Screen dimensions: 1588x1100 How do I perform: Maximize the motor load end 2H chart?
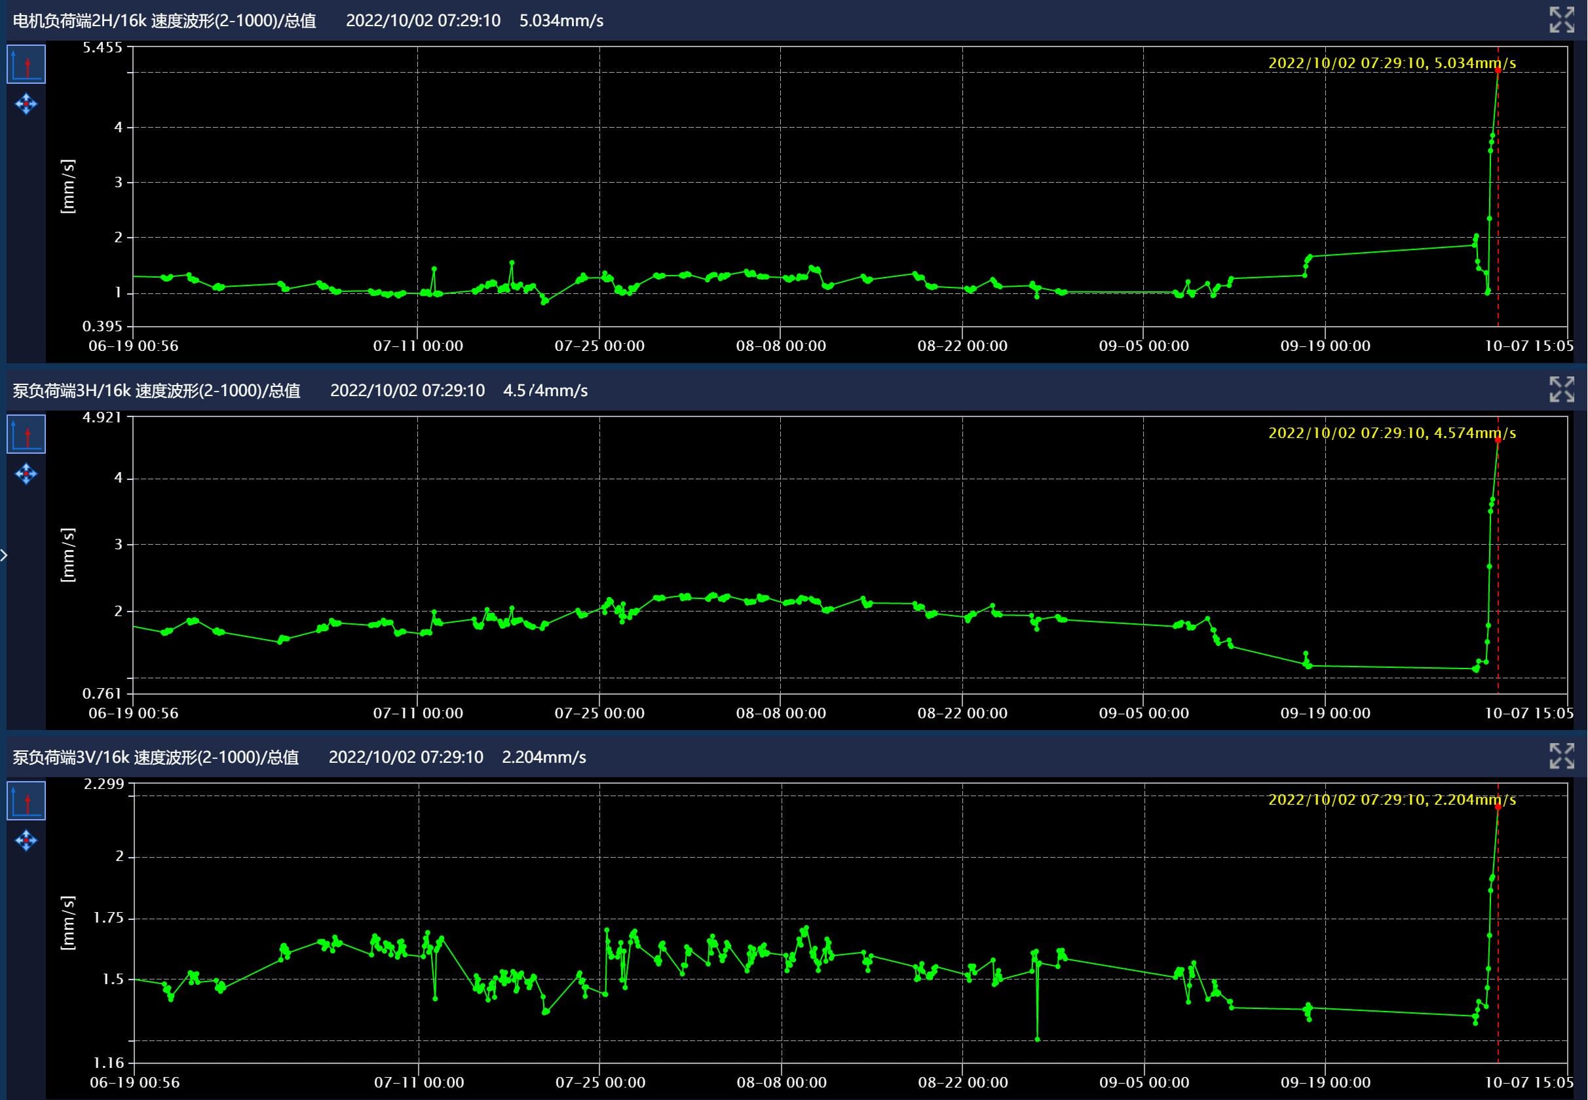1562,20
